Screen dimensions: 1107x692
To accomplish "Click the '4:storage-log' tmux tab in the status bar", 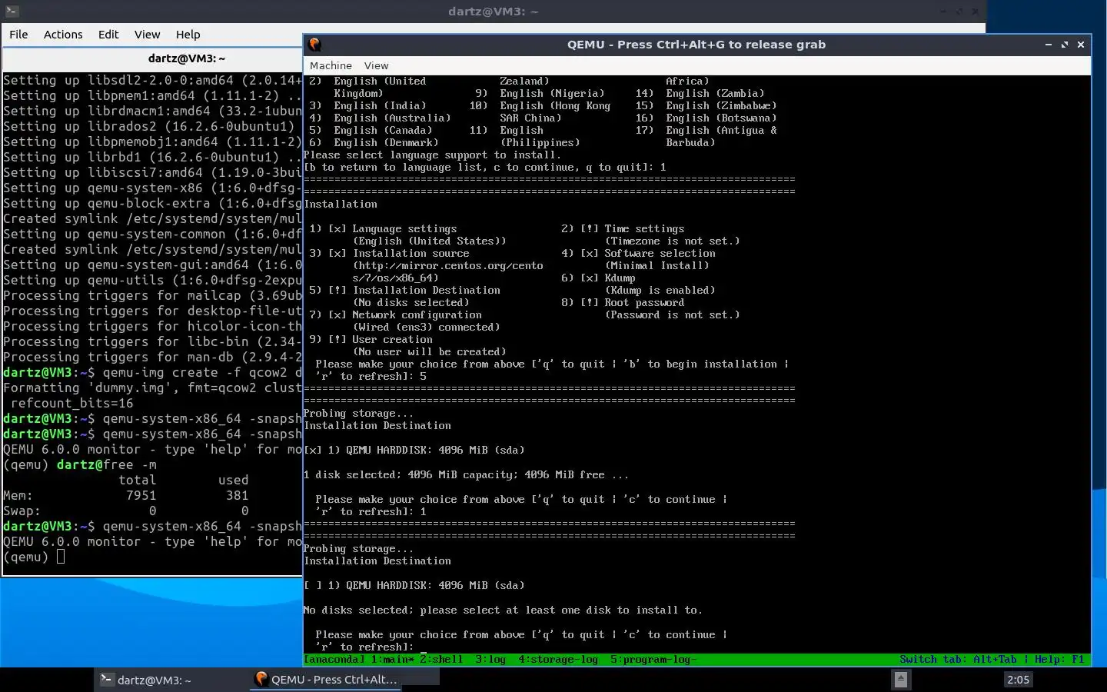I will click(558, 660).
